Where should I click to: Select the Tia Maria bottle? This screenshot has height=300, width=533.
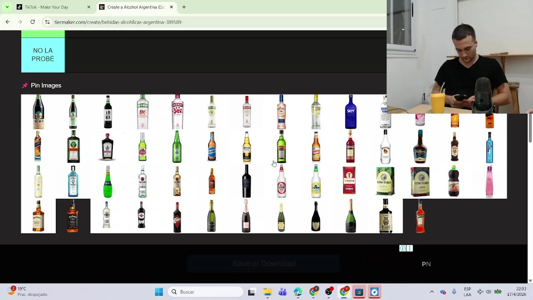420,147
